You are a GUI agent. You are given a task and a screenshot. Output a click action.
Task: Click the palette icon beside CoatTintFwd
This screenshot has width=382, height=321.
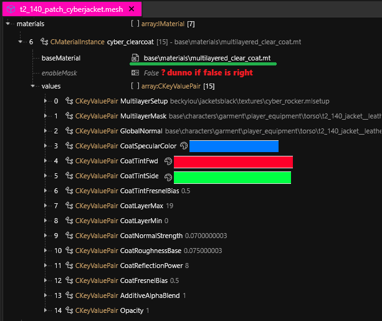[x=168, y=161]
